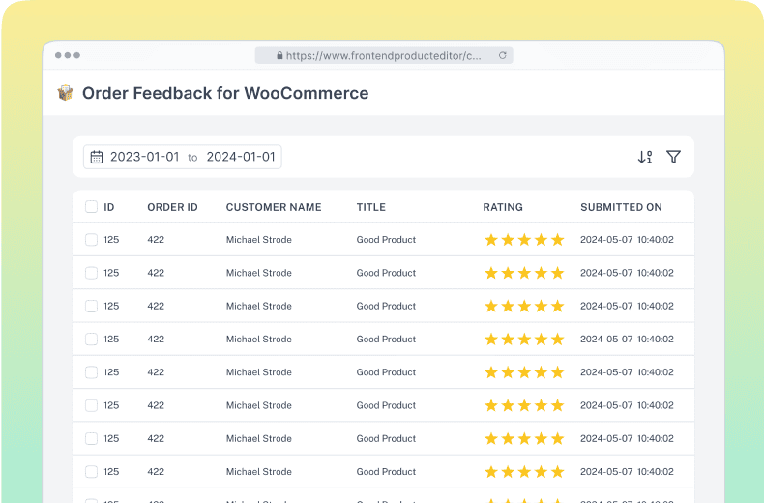The image size is (764, 503).
Task: Click order ID 422 in seventh row
Action: pyautogui.click(x=156, y=438)
